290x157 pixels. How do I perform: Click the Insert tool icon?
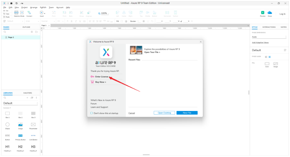pos(41,13)
